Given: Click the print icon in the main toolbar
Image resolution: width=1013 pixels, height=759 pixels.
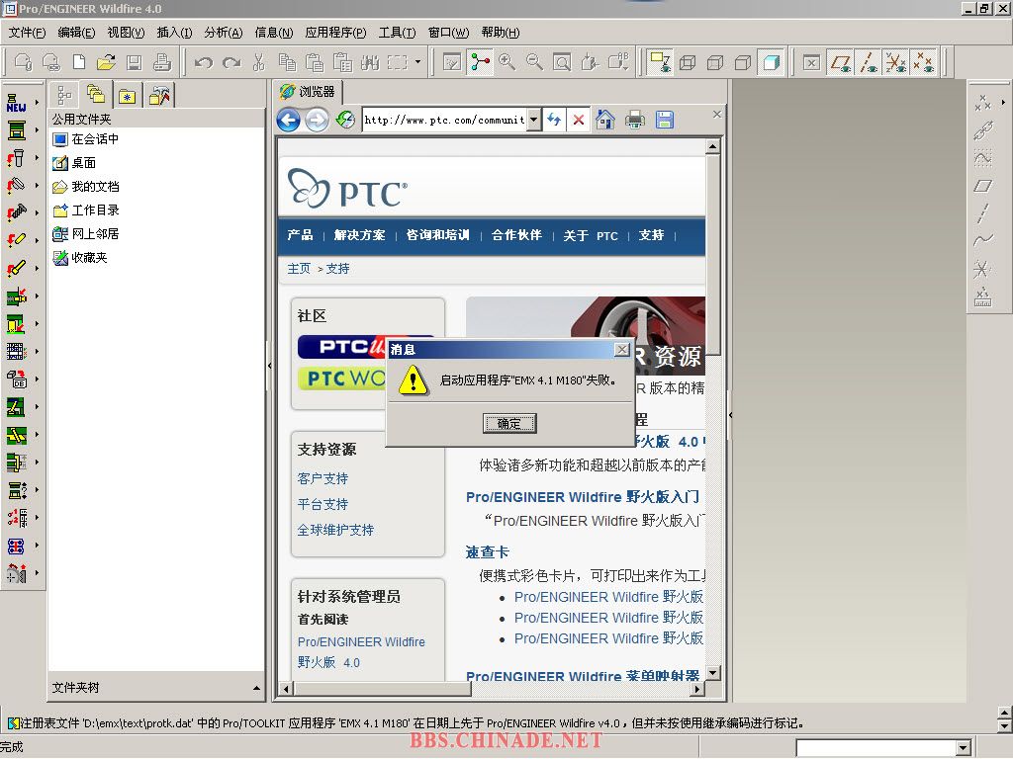Looking at the screenshot, I should point(161,62).
